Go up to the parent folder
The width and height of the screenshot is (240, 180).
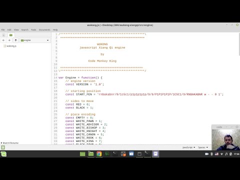point(15,40)
